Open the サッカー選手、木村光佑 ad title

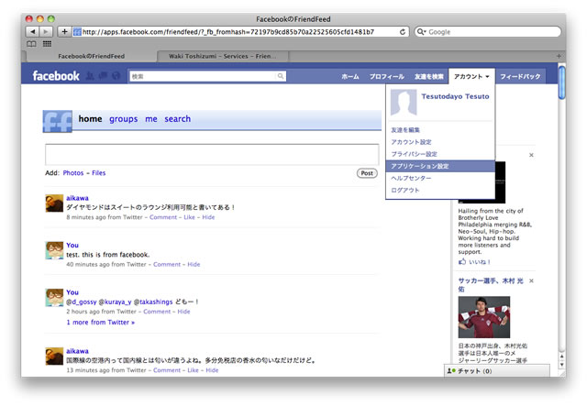tap(491, 285)
